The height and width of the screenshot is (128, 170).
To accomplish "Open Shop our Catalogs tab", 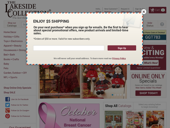I will point(12,24).
